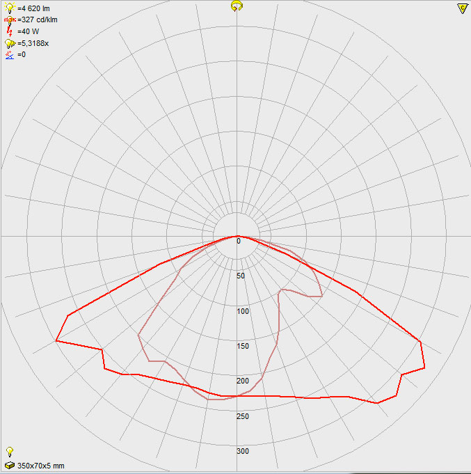The image size is (471, 474).
Task: Click the '50' radial scale label
Action: [241, 276]
